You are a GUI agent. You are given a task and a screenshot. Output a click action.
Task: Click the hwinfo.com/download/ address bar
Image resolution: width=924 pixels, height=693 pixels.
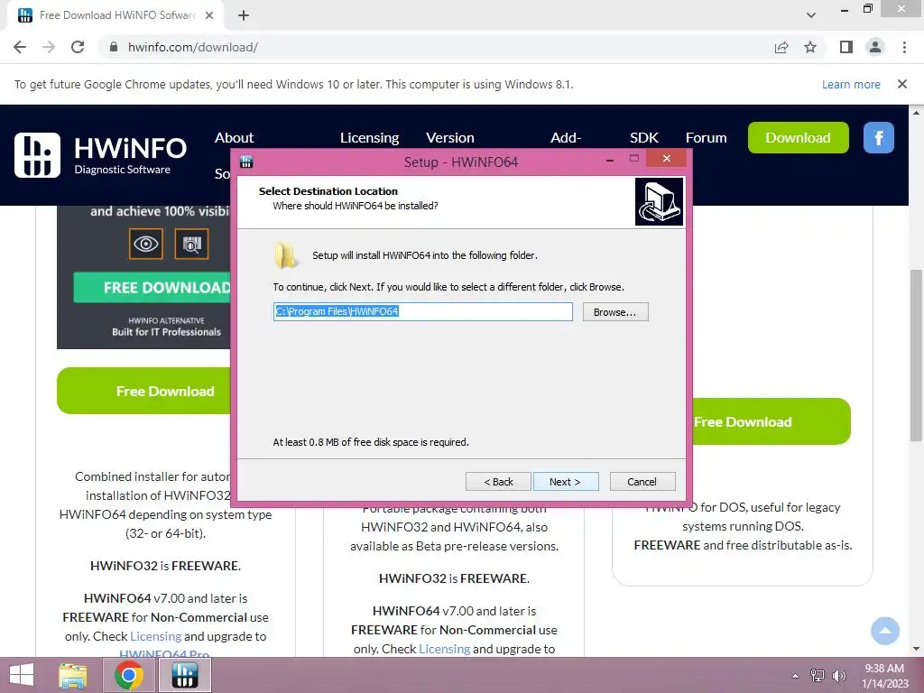[436, 47]
